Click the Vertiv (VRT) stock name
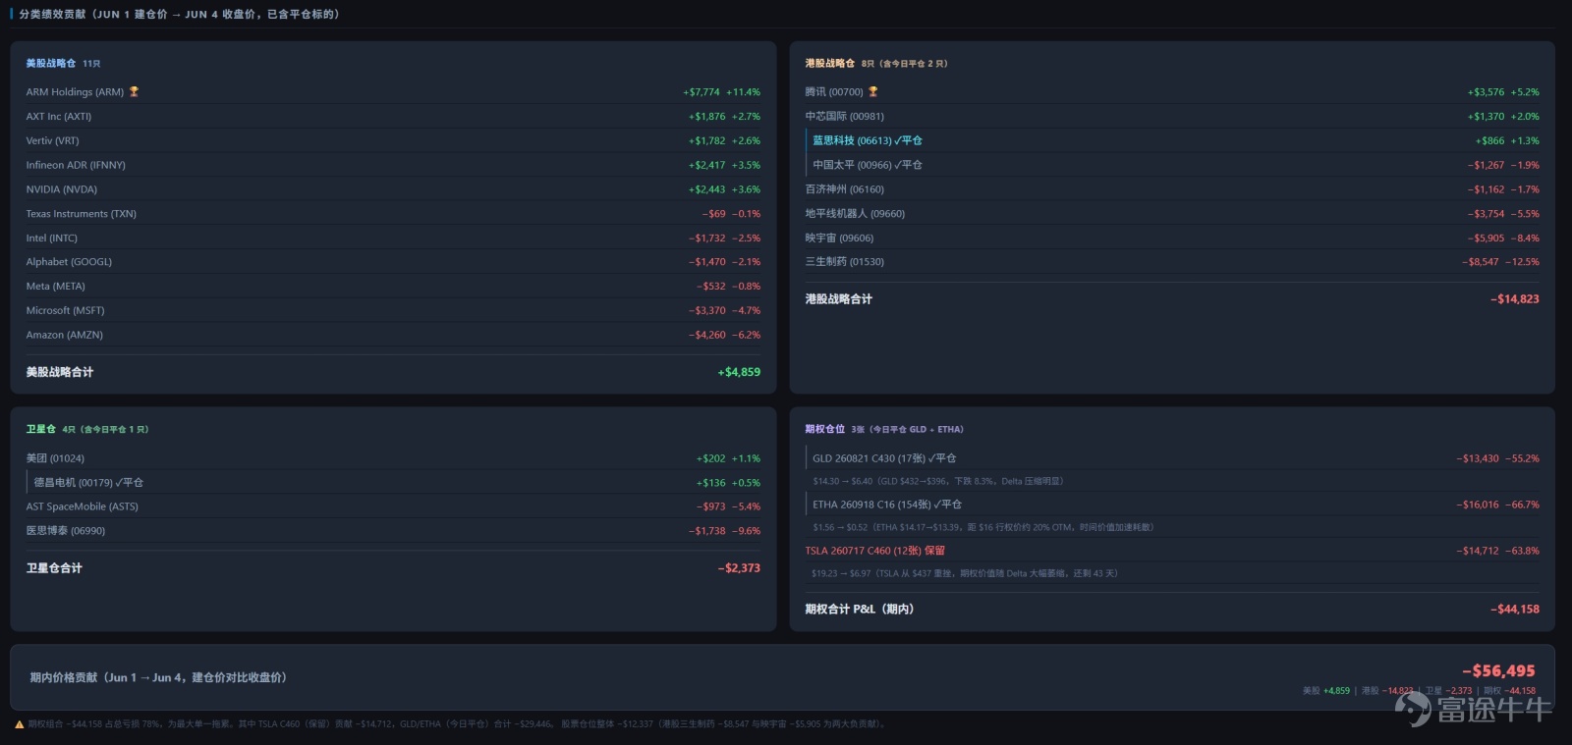 pos(53,141)
